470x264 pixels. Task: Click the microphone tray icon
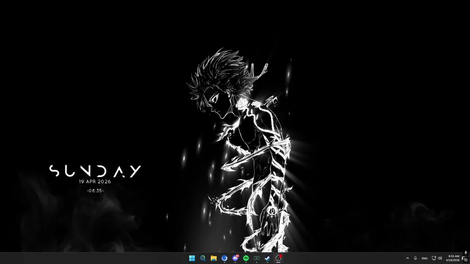(415, 258)
